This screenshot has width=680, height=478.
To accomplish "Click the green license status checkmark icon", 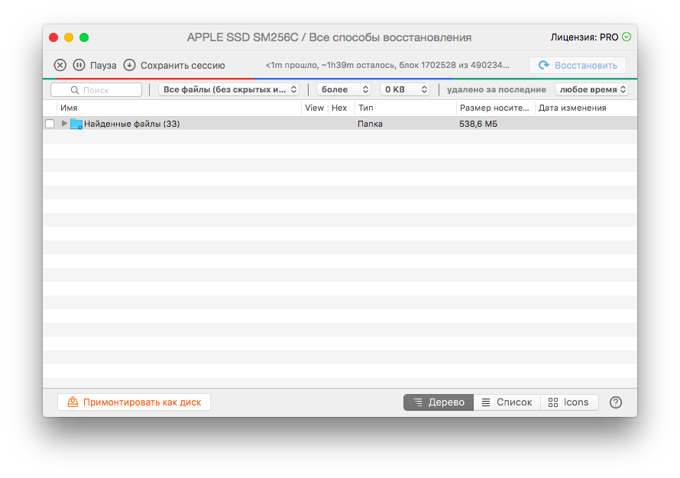I will coord(627,37).
